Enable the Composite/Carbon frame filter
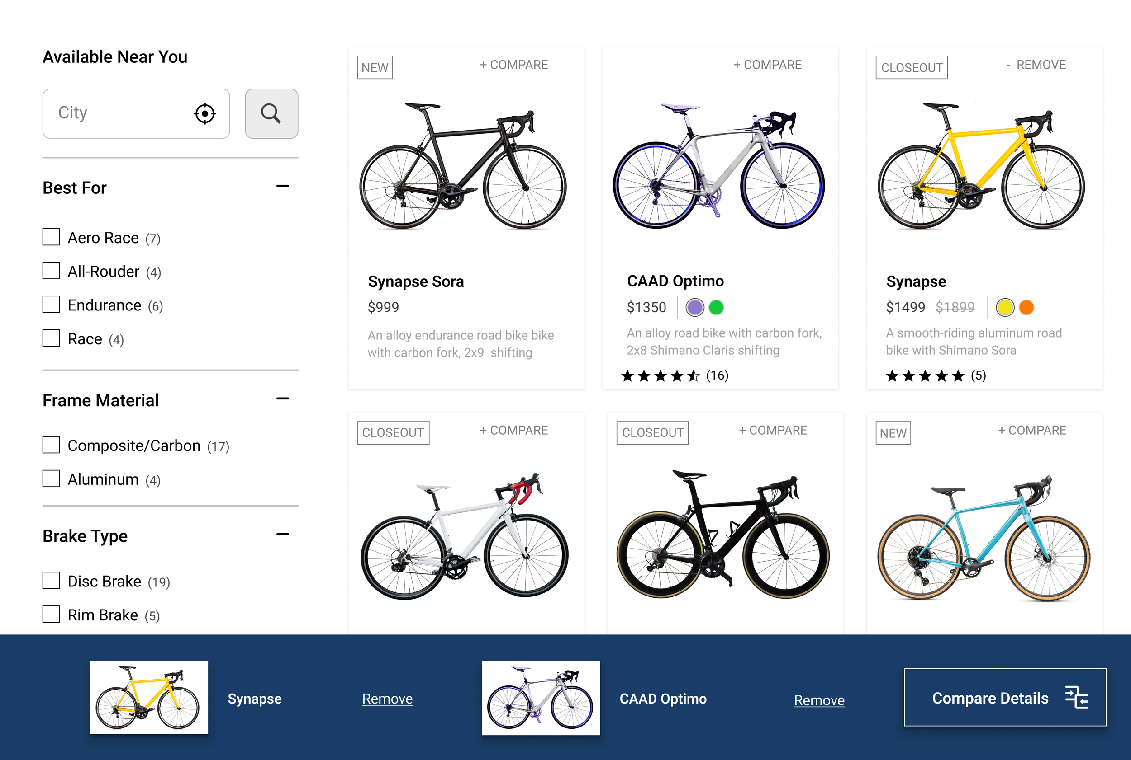 51,445
